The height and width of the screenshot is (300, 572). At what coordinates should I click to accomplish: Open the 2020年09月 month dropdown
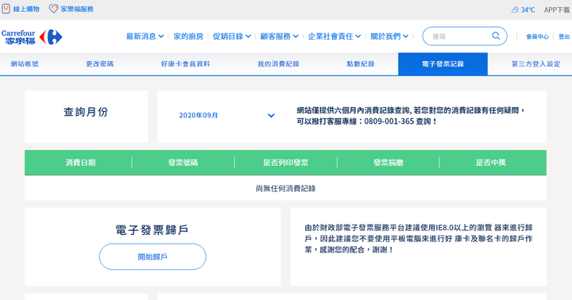tap(226, 115)
